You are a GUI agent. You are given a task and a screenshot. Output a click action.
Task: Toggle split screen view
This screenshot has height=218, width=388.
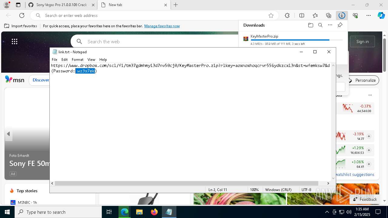(x=302, y=15)
